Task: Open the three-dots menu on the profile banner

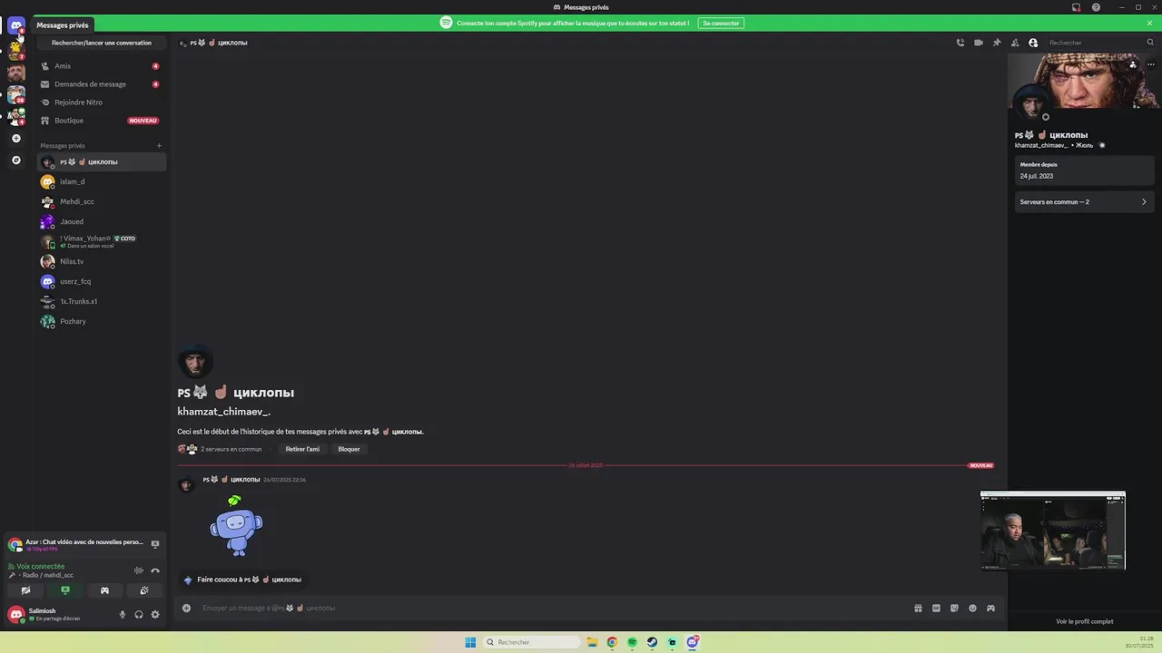Action: pyautogui.click(x=1150, y=65)
